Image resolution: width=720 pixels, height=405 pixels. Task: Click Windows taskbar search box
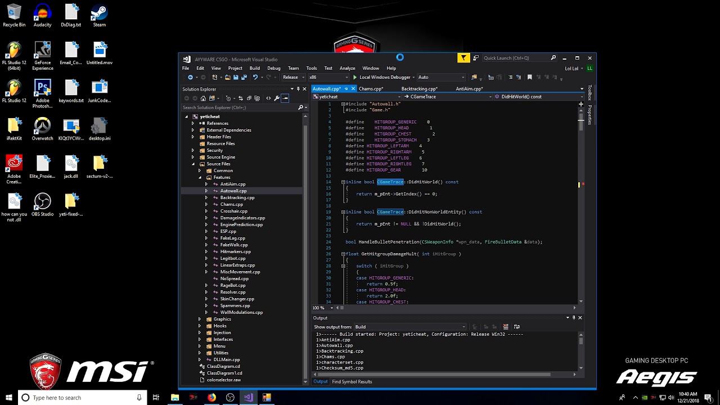[x=82, y=398]
